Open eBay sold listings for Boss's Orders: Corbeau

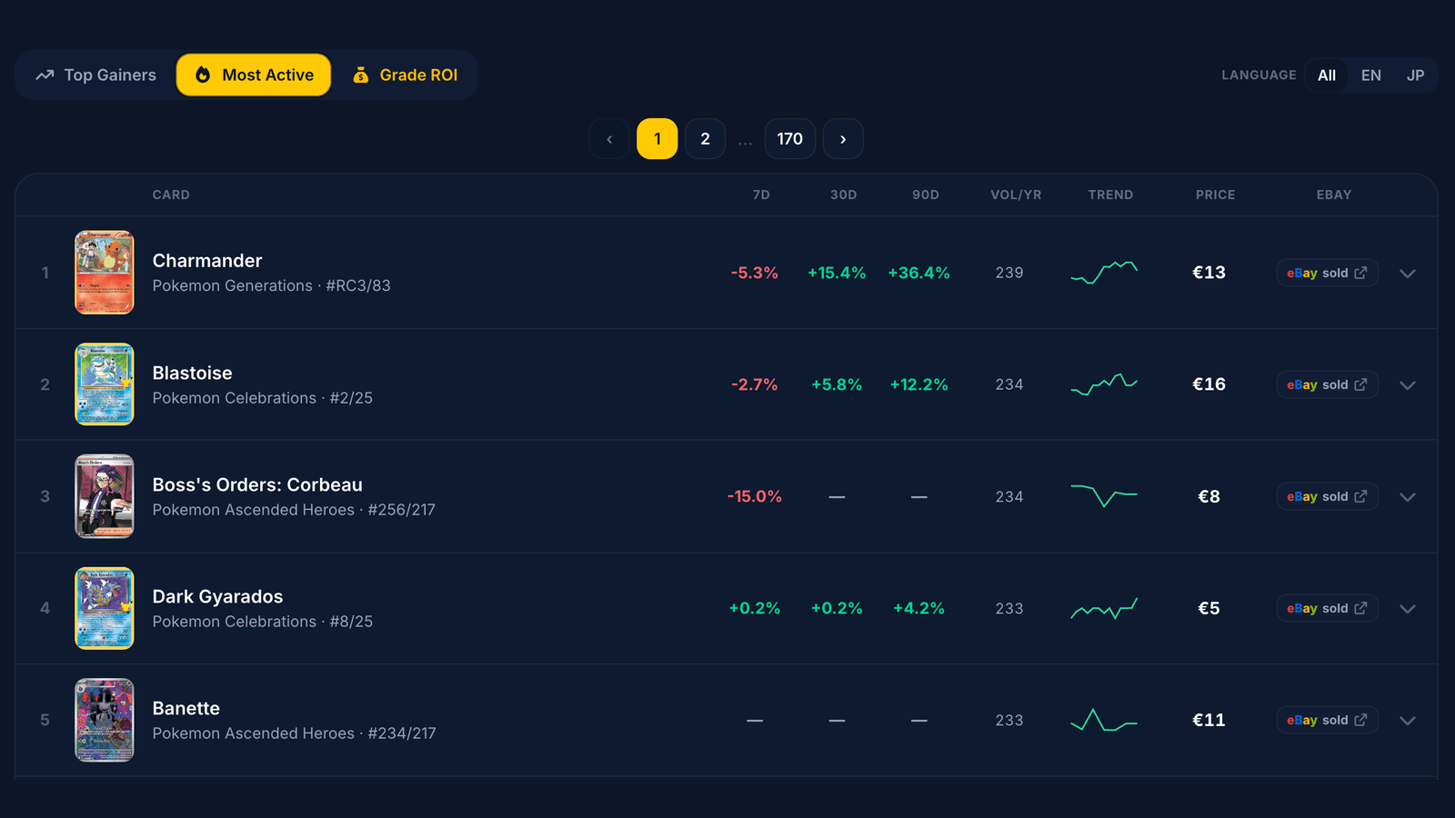pyautogui.click(x=1327, y=496)
